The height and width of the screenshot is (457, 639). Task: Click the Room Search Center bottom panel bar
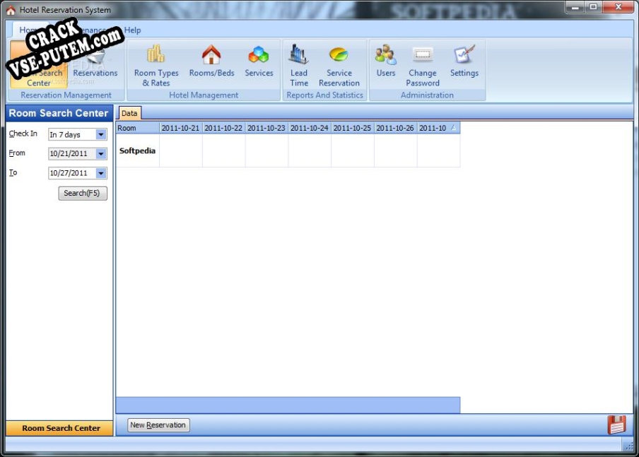(x=60, y=428)
